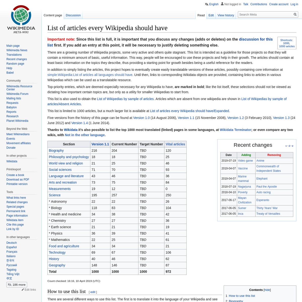
Task: Click the Language and literature link
Action: 66,176
